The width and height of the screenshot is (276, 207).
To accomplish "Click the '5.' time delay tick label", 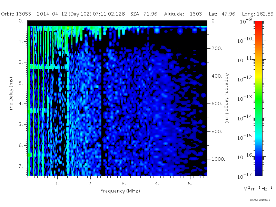I will click(21, 125).
